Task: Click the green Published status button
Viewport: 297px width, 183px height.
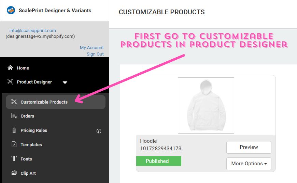Action: point(158,161)
